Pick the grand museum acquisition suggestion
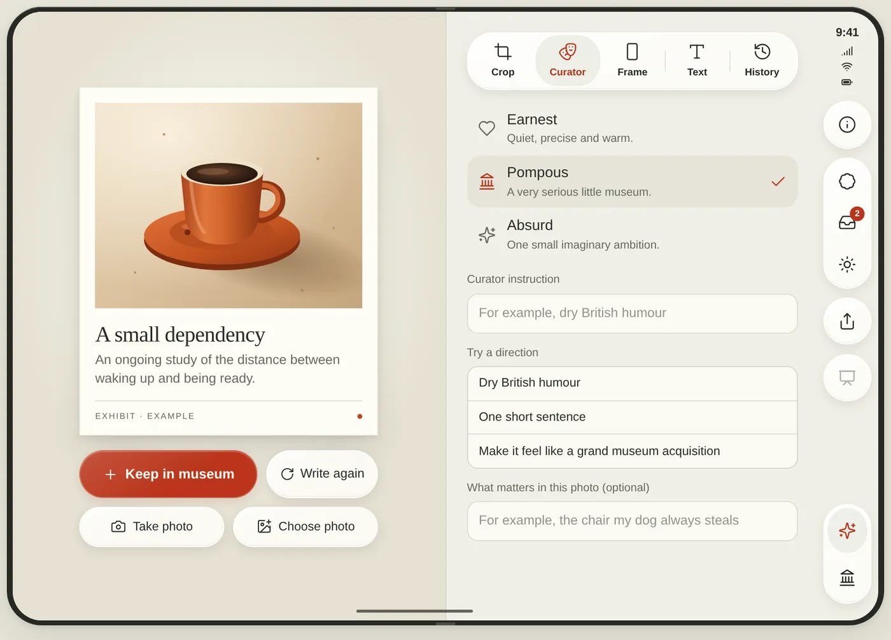This screenshot has width=891, height=640. (x=632, y=451)
